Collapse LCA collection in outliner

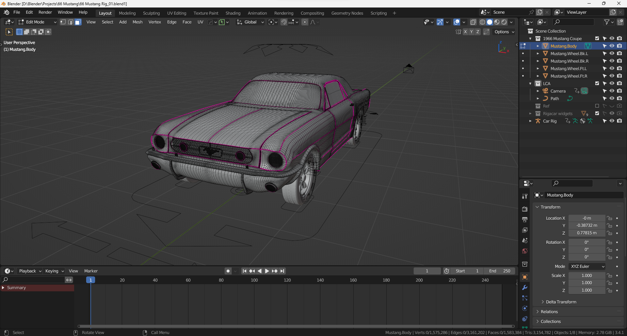point(530,84)
